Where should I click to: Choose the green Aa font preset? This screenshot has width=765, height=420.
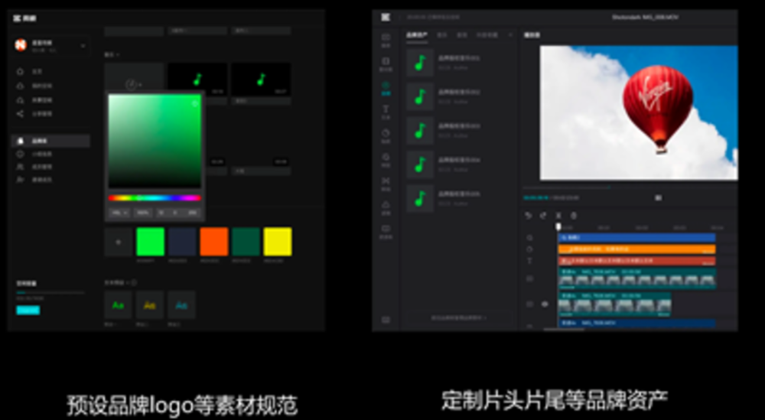coord(118,305)
